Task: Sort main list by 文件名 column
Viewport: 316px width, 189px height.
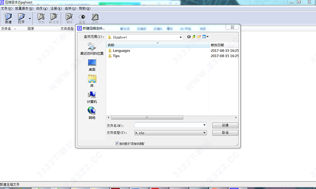Action: pyautogui.click(x=6, y=29)
